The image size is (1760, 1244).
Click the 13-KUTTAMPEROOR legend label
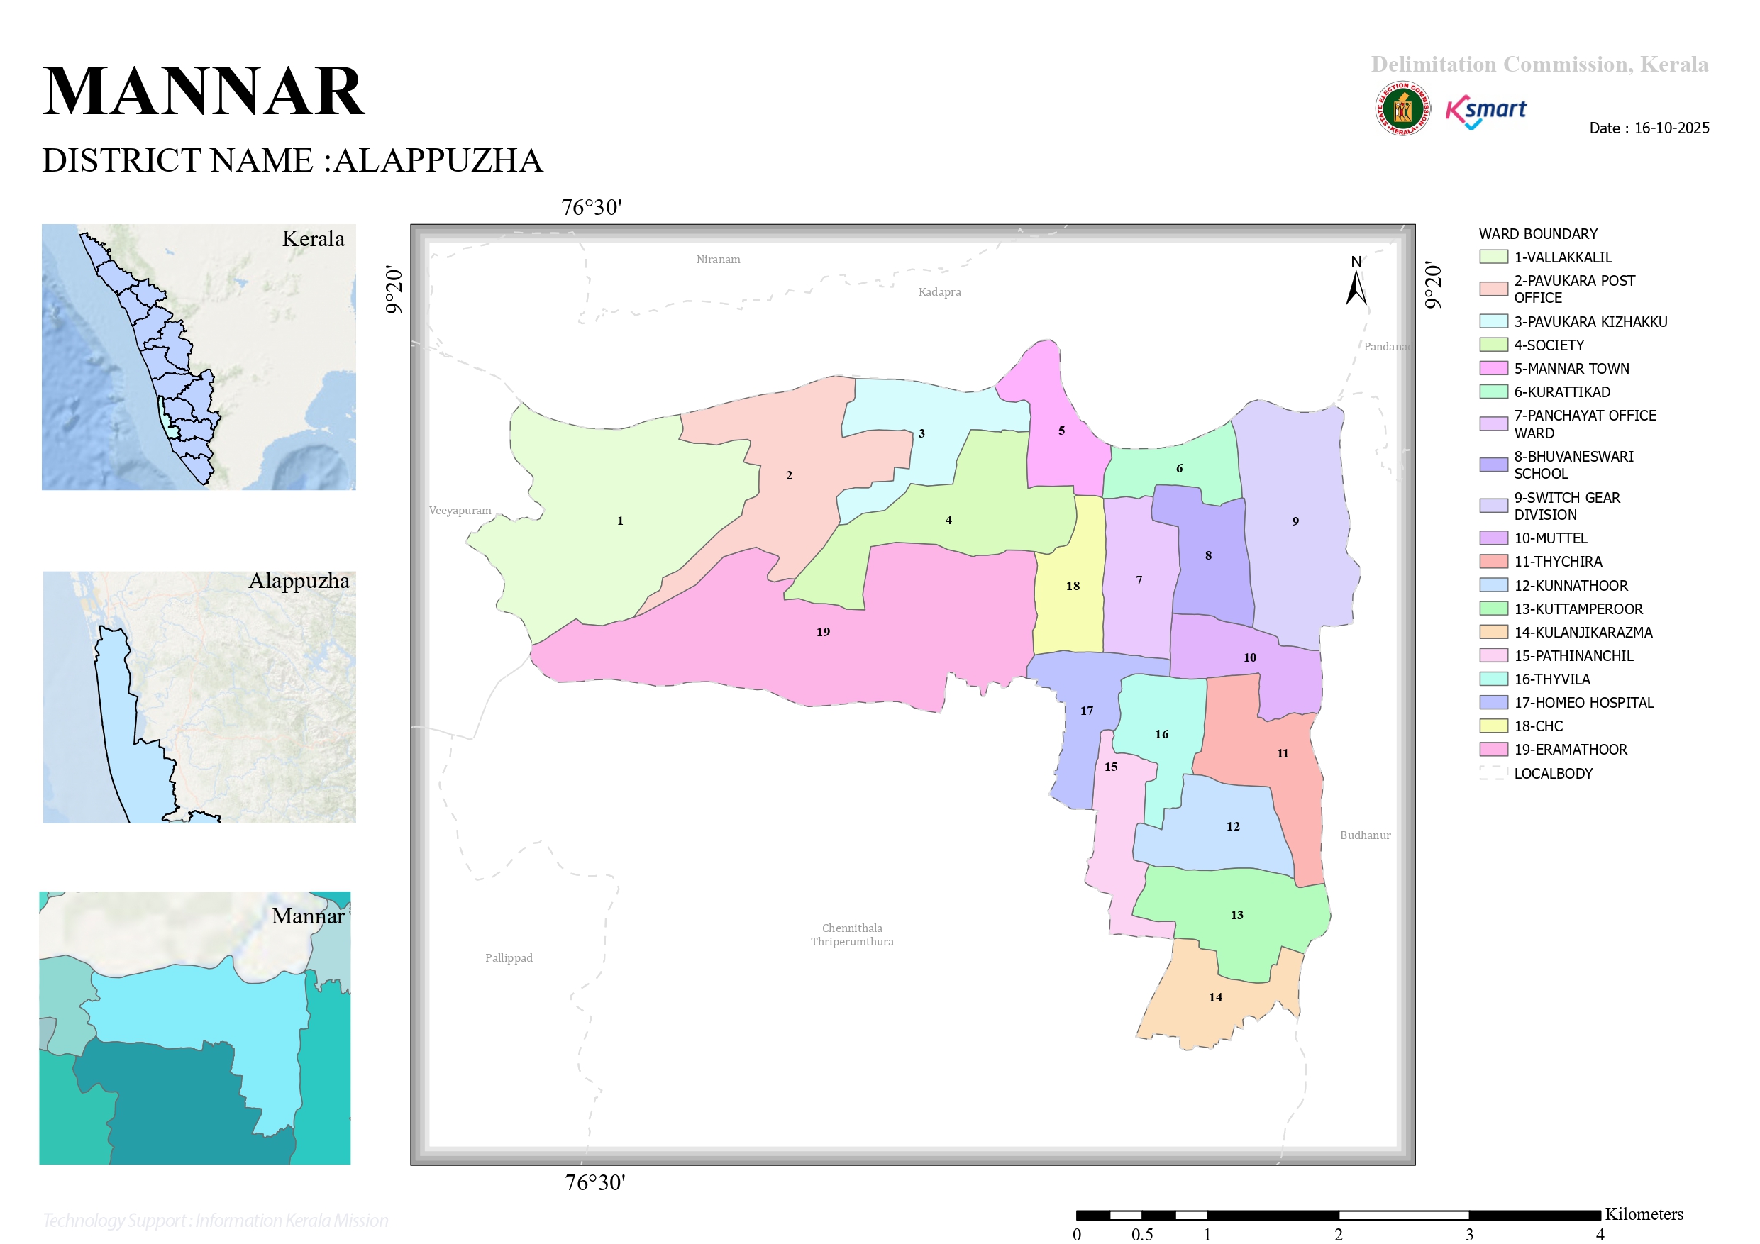1578,609
